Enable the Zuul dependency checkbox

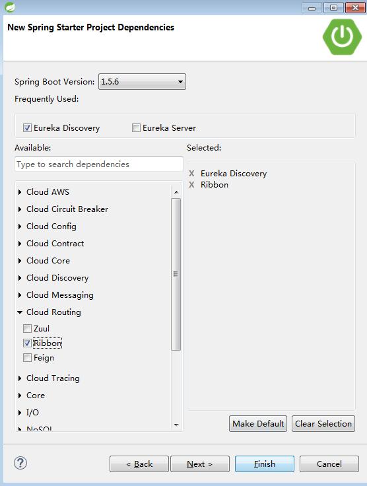pyautogui.click(x=27, y=328)
